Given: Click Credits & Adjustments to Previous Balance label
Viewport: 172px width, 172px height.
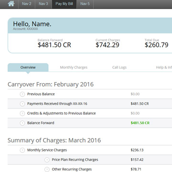Looking at the screenshot, I should pos(62,113).
